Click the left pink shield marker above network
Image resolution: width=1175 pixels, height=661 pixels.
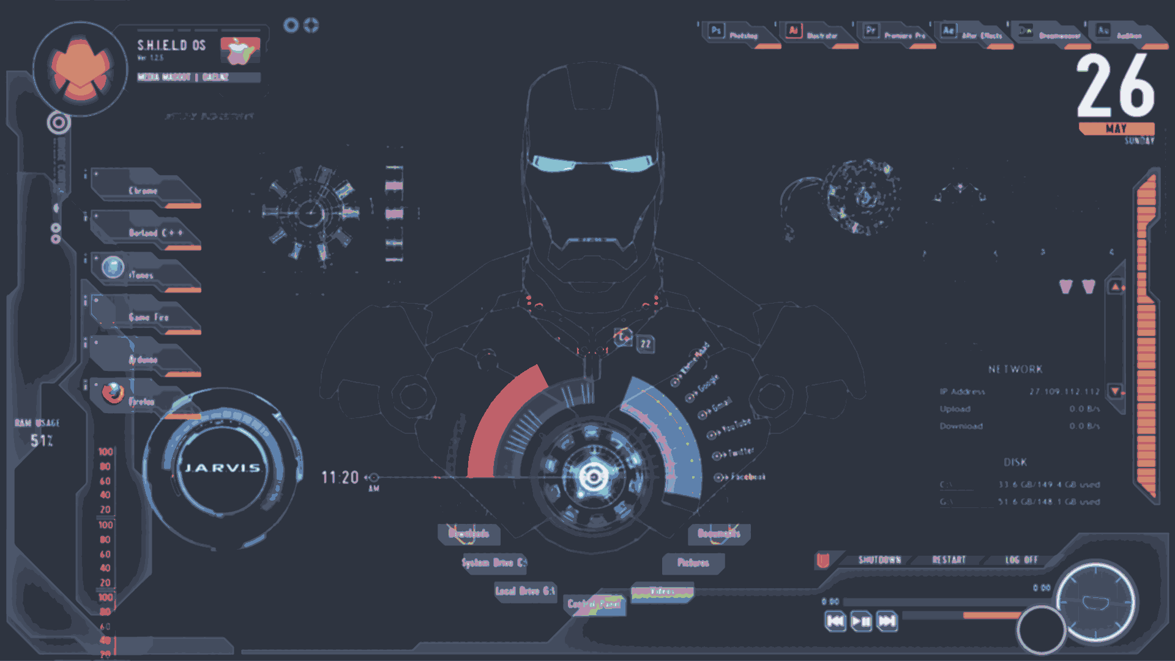click(1066, 286)
